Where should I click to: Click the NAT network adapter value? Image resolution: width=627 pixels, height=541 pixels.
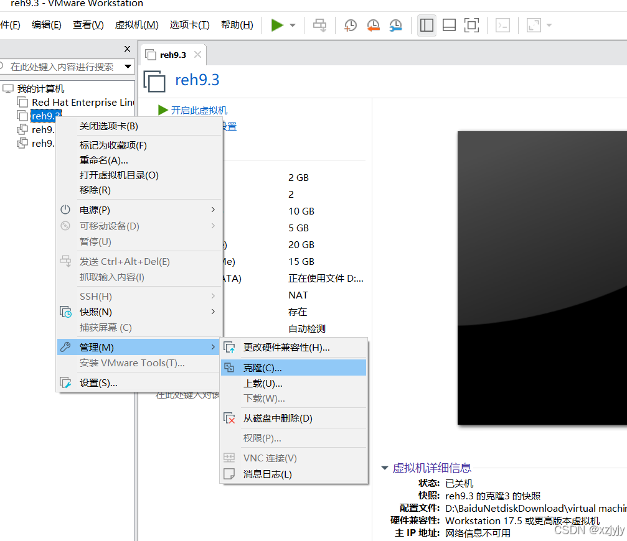[x=298, y=295]
